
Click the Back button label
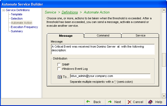coord(97,102)
